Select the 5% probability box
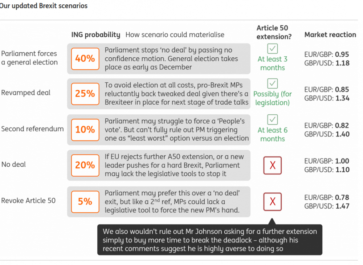Screen dimensions: 363x265 [x=85, y=201]
